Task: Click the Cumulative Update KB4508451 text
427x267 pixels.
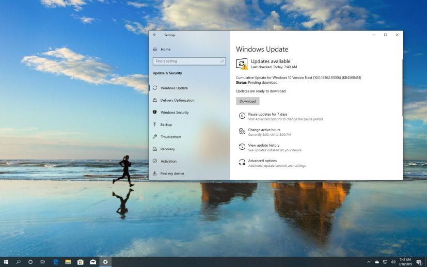Action: 298,77
